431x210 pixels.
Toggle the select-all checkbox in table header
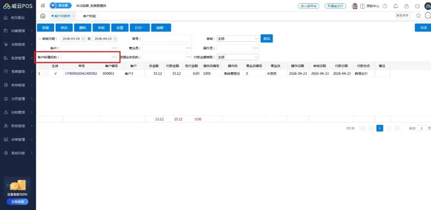(x=45, y=66)
